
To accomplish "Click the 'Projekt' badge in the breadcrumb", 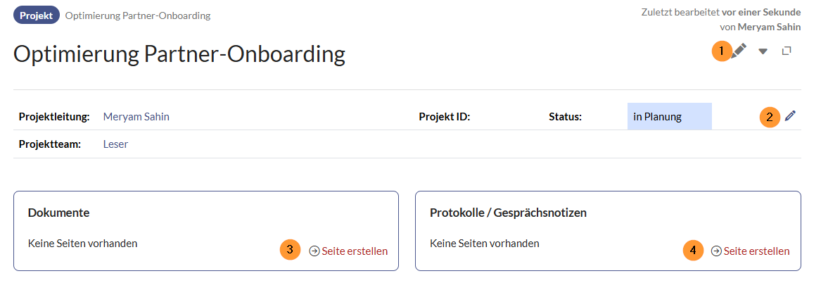I will [x=36, y=15].
